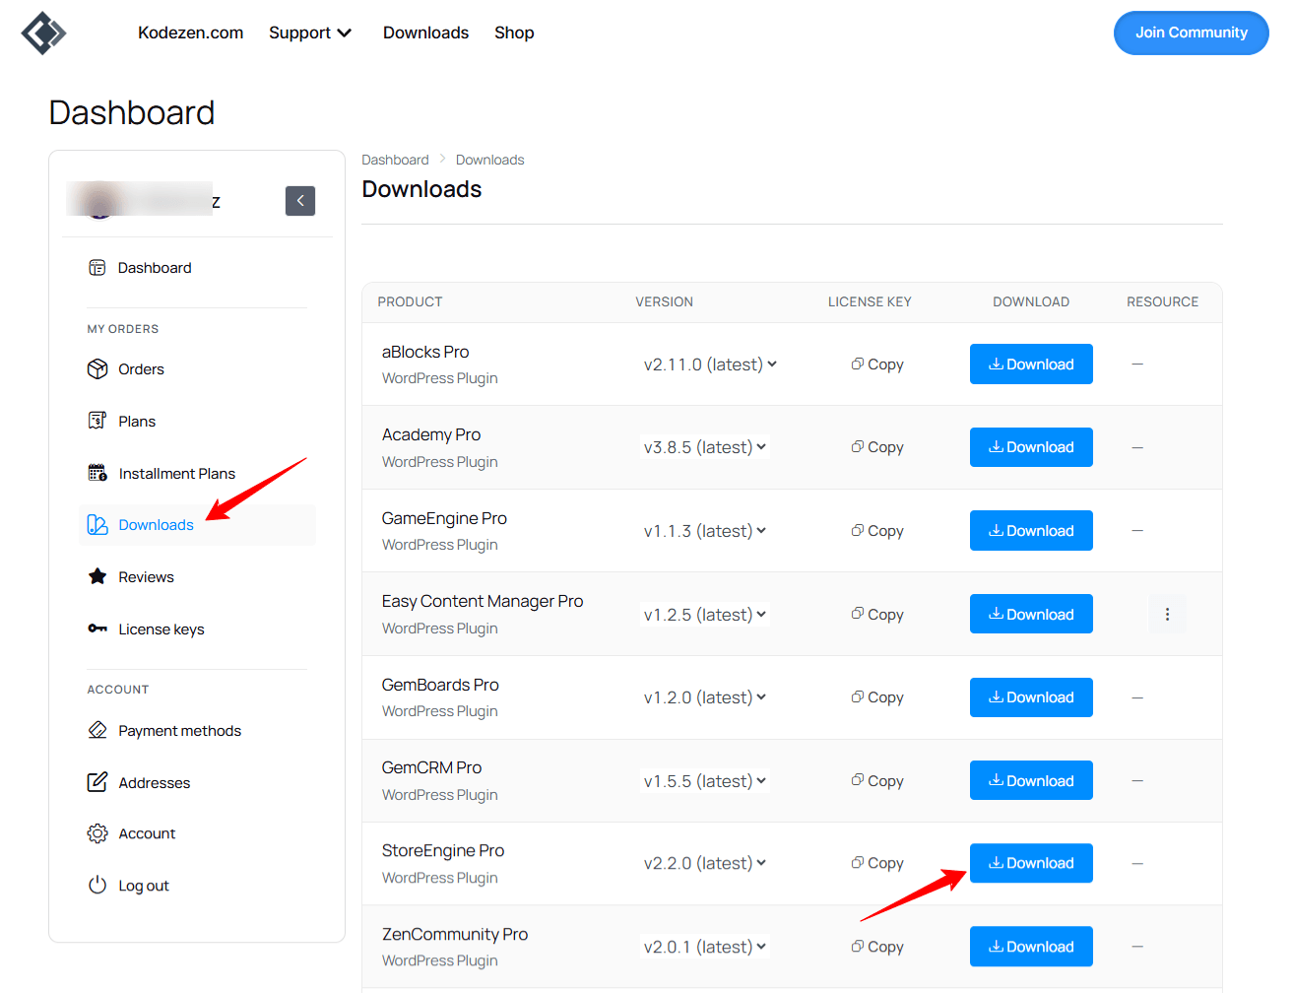
Task: Click the Kodezen diamond logo
Action: pos(43,33)
